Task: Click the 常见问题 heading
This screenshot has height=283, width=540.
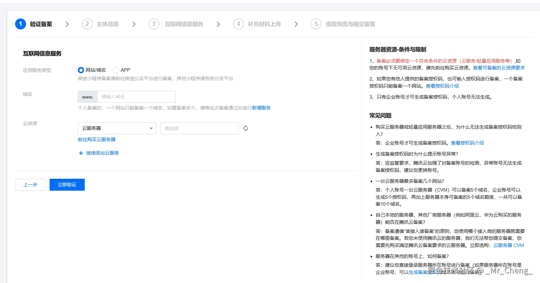Action: click(x=381, y=116)
